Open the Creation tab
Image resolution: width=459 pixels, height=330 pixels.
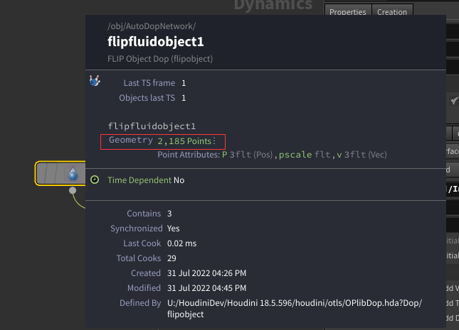[x=392, y=12]
